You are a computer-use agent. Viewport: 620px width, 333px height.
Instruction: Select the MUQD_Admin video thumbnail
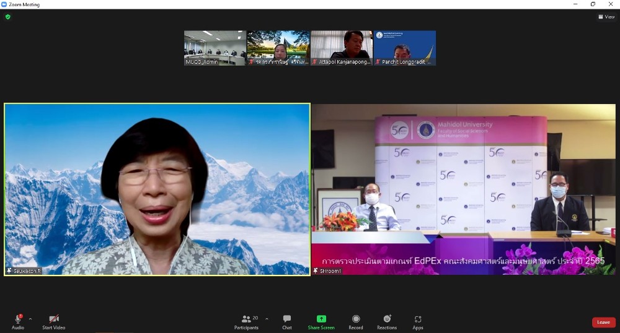pos(215,48)
